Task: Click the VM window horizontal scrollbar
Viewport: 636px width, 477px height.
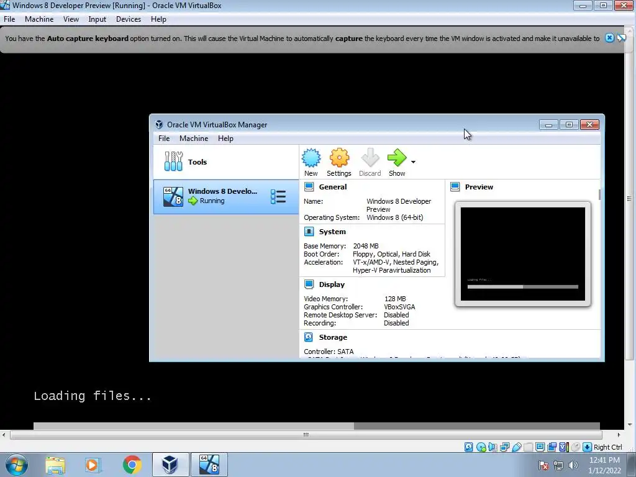Action: click(x=306, y=435)
